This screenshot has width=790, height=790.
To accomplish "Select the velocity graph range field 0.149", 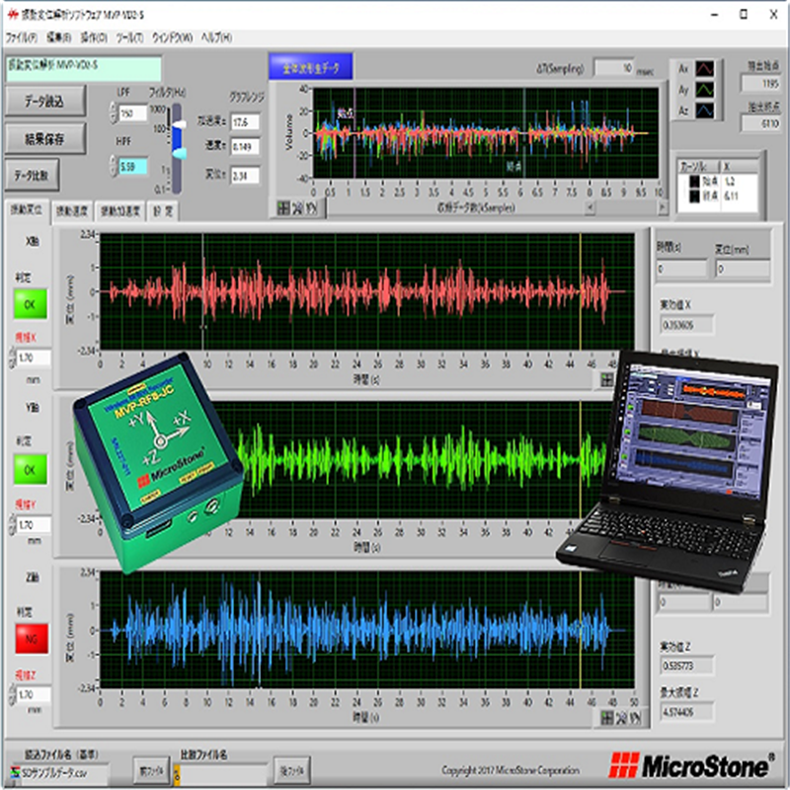I will click(x=245, y=146).
